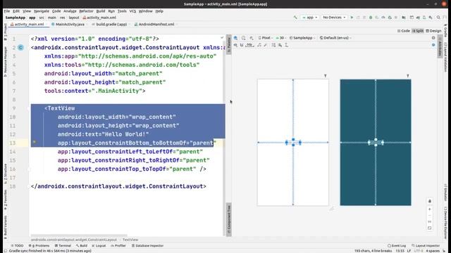Viewport: 451px width, 253px height.
Task: Open the Project tool window
Action: [x=5, y=32]
